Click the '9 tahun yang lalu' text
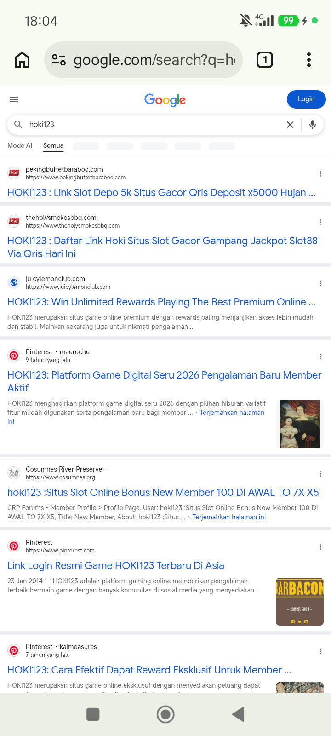 click(48, 360)
